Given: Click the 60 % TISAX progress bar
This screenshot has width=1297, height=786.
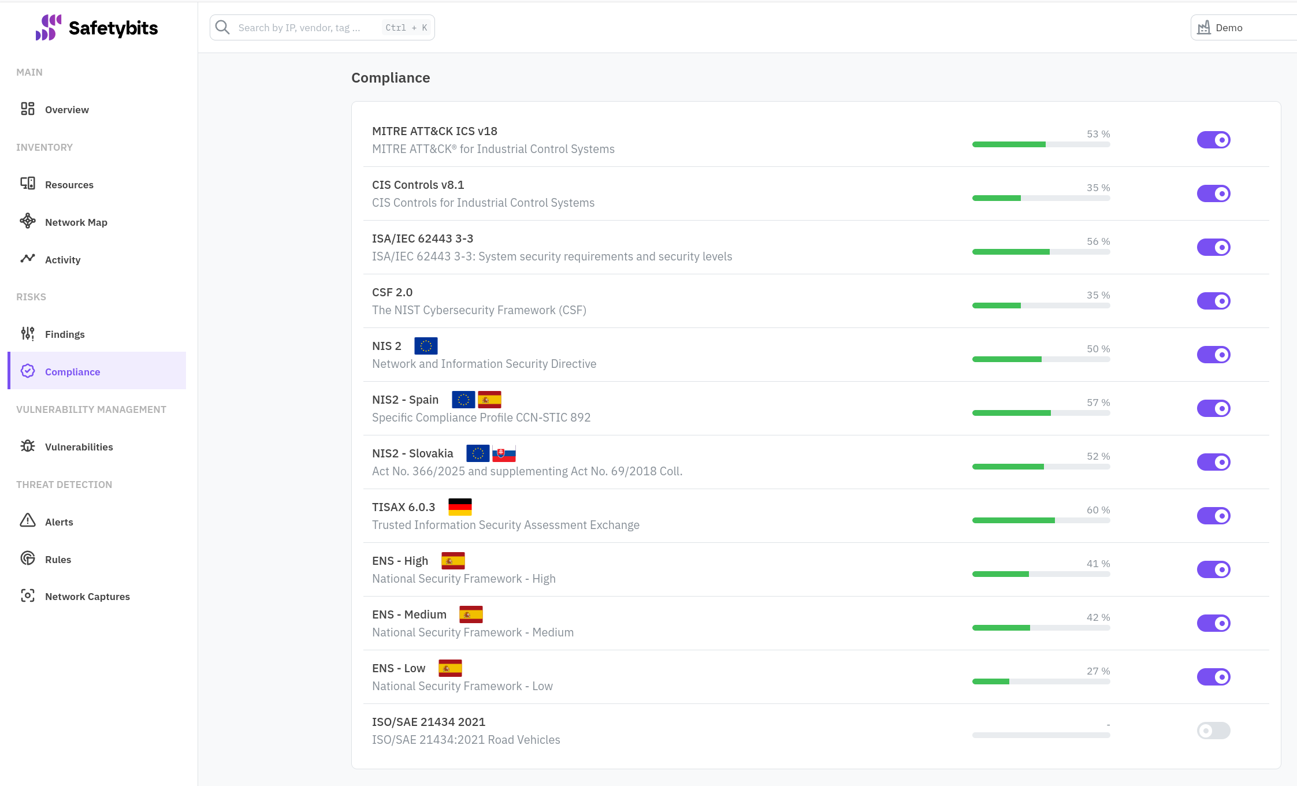Looking at the screenshot, I should 1041,520.
